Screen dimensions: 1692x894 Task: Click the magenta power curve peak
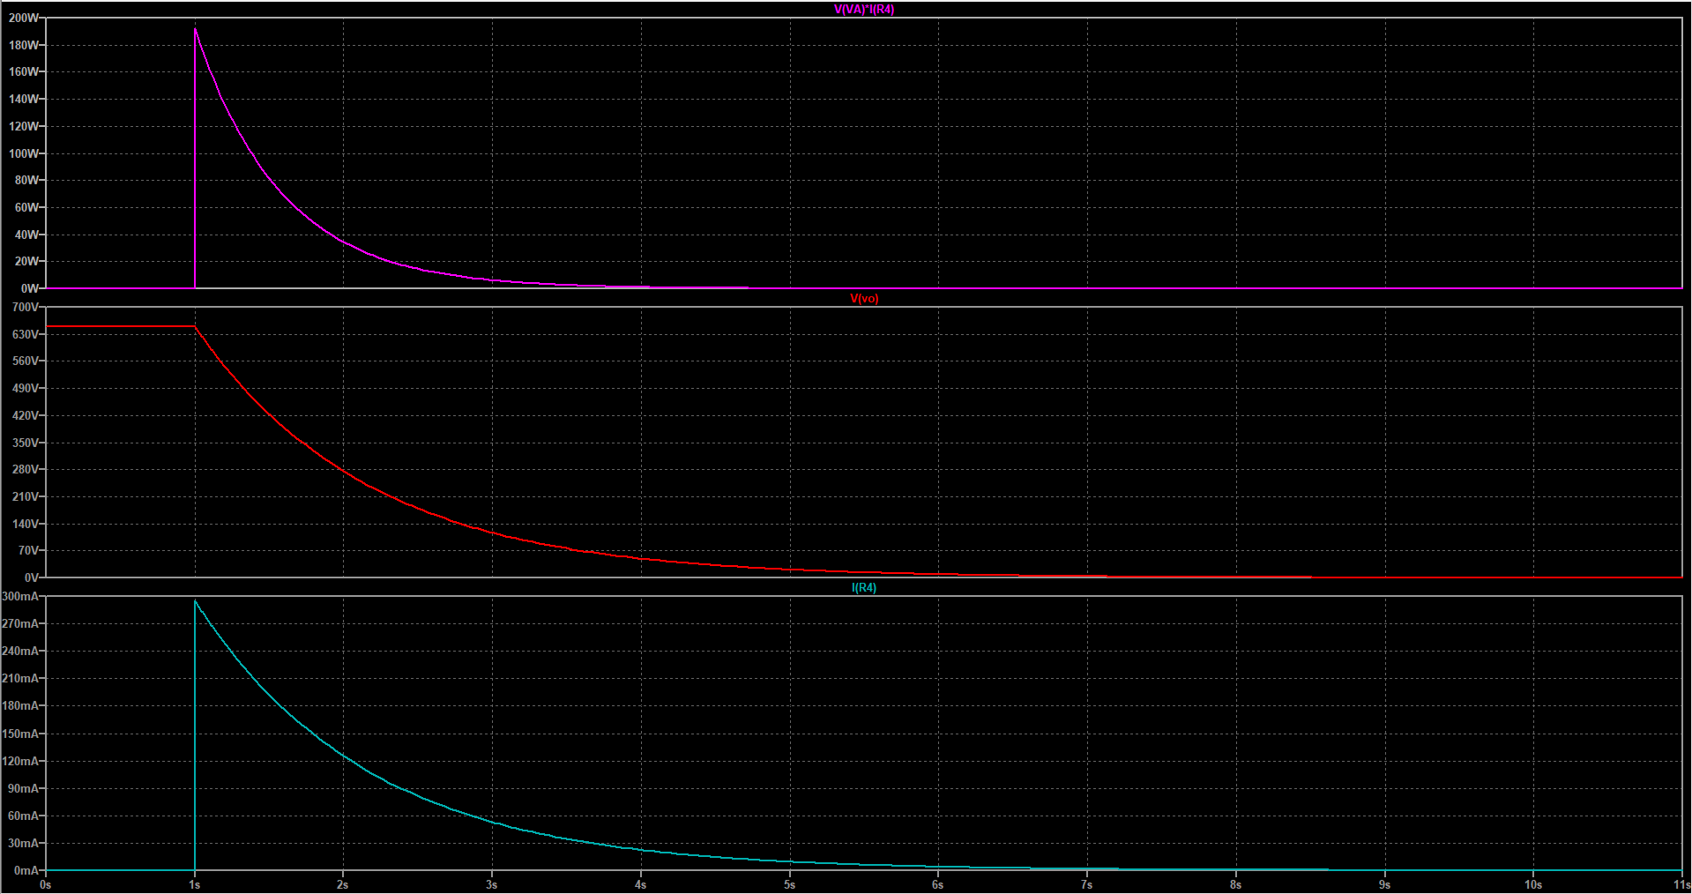[195, 29]
